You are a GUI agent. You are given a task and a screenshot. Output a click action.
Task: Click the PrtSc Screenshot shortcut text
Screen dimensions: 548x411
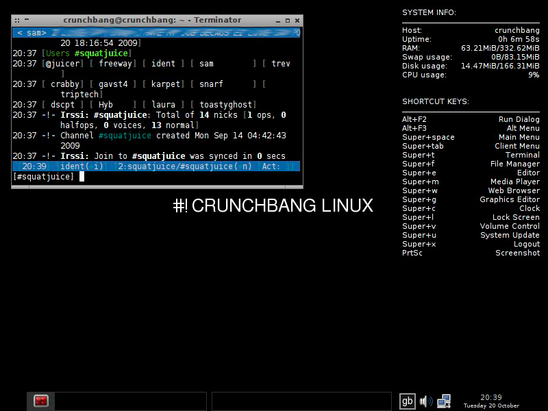(x=471, y=253)
